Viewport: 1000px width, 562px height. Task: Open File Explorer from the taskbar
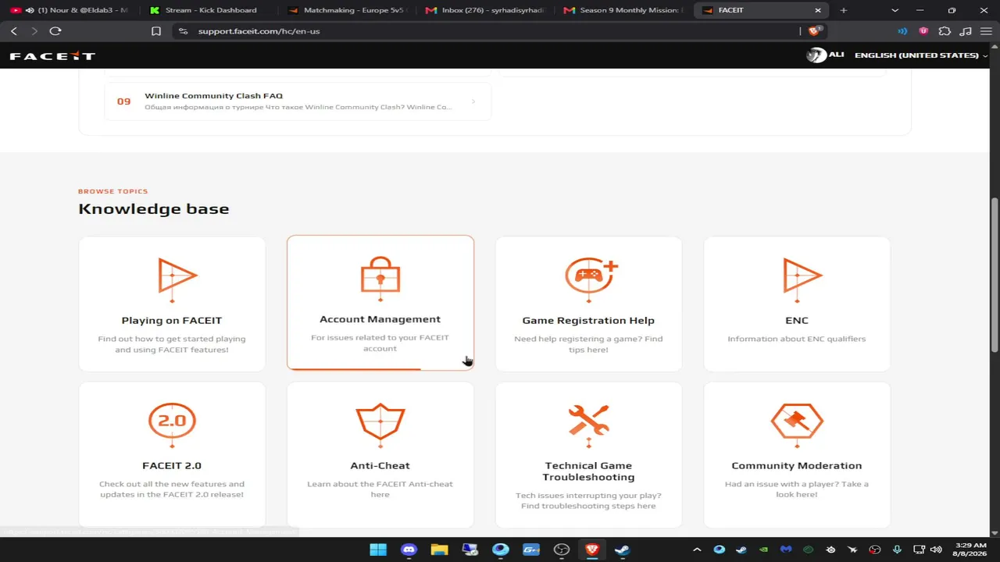click(439, 550)
